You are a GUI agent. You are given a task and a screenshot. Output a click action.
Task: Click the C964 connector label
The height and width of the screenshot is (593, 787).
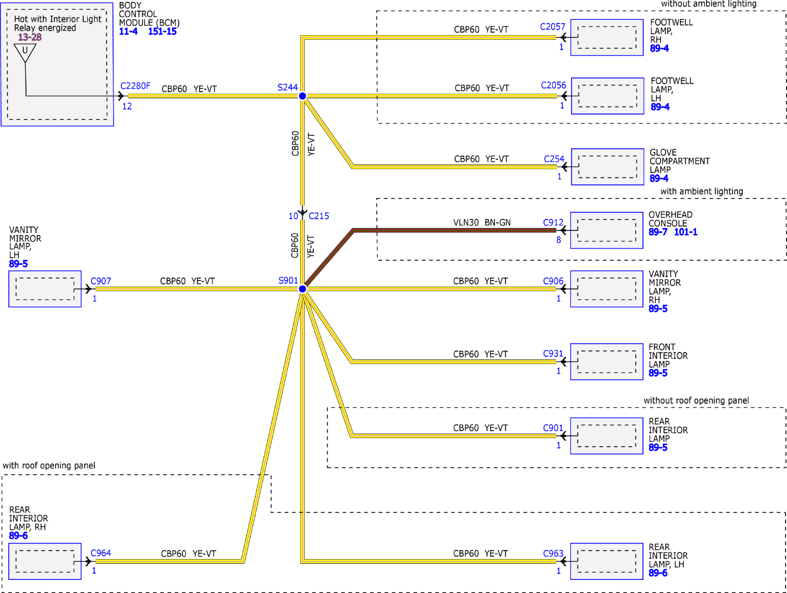coord(101,553)
